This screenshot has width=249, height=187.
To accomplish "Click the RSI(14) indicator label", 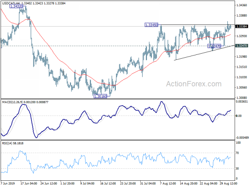I will [x=7, y=143].
